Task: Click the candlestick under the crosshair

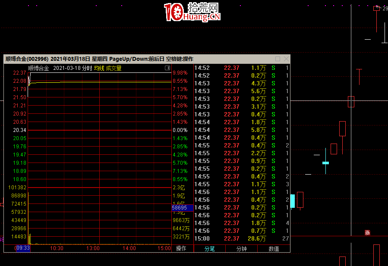Action: point(351,102)
